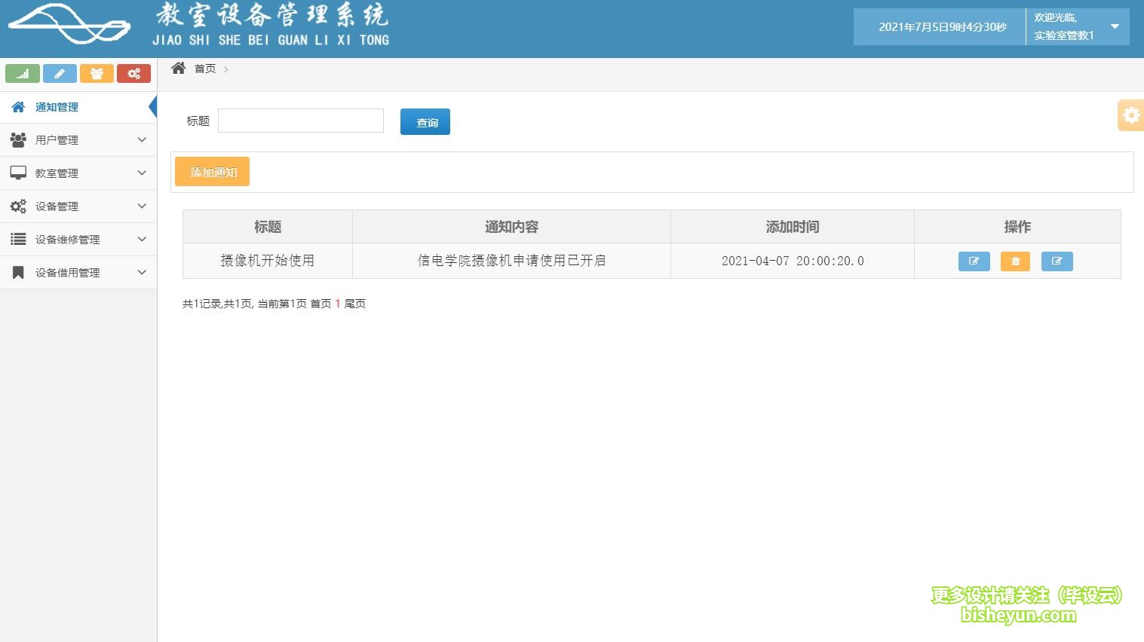Go to 尾页 pagination link
This screenshot has width=1144, height=642.
[355, 304]
